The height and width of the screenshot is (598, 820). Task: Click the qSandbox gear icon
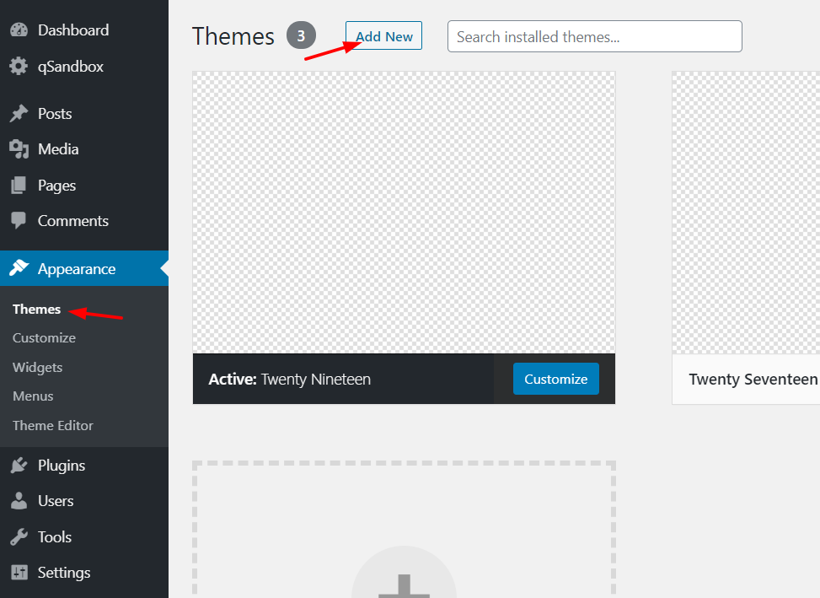point(19,67)
